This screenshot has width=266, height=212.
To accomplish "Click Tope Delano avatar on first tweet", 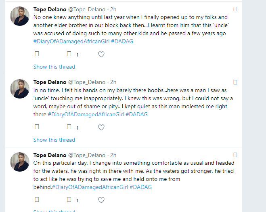I will [19, 17].
